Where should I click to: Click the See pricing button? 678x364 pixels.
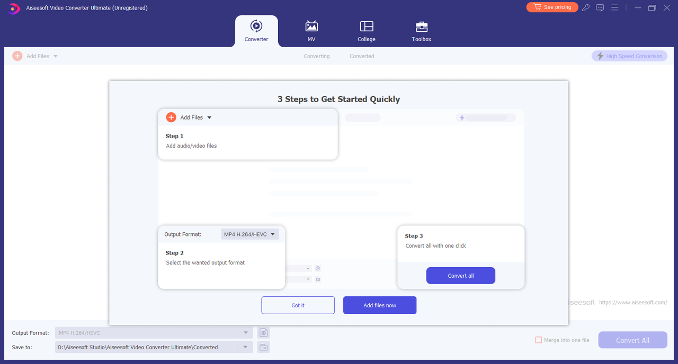(x=552, y=7)
